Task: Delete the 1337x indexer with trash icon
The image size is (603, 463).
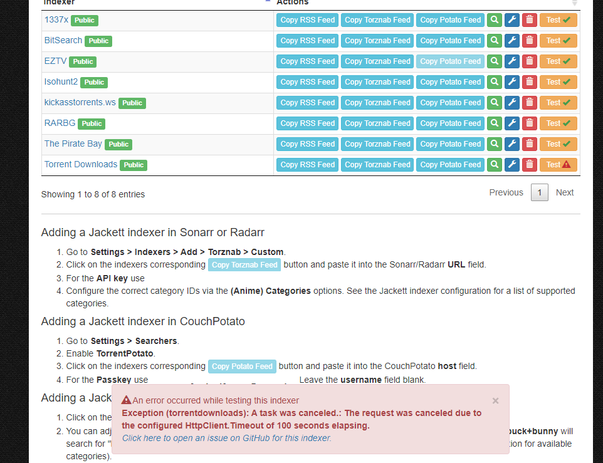Action: (530, 20)
